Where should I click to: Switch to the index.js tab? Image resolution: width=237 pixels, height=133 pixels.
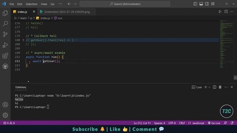point(22,12)
